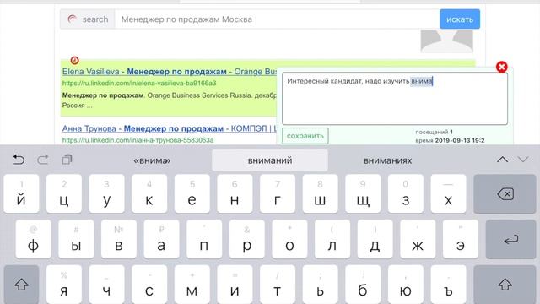The height and width of the screenshot is (304, 540).
Task: Tap the ъ key
Action: click(448, 285)
